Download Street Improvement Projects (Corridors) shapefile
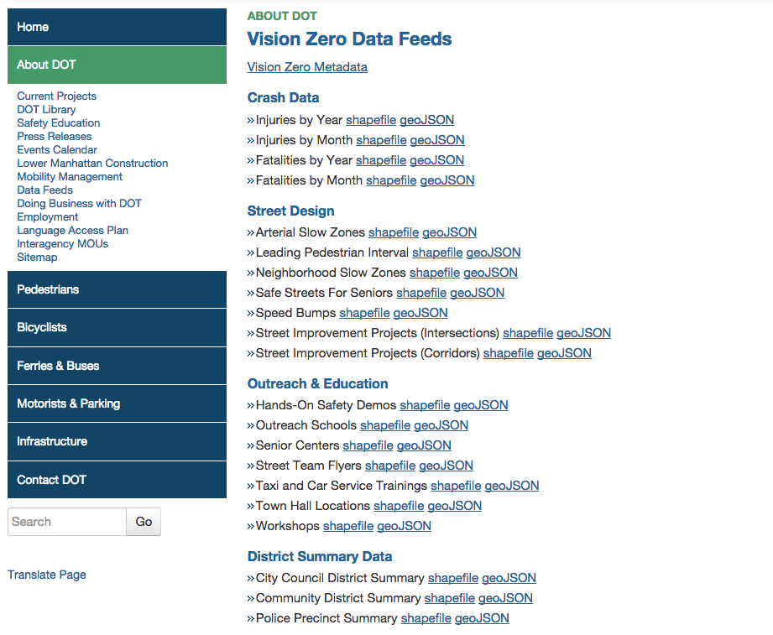 (509, 353)
